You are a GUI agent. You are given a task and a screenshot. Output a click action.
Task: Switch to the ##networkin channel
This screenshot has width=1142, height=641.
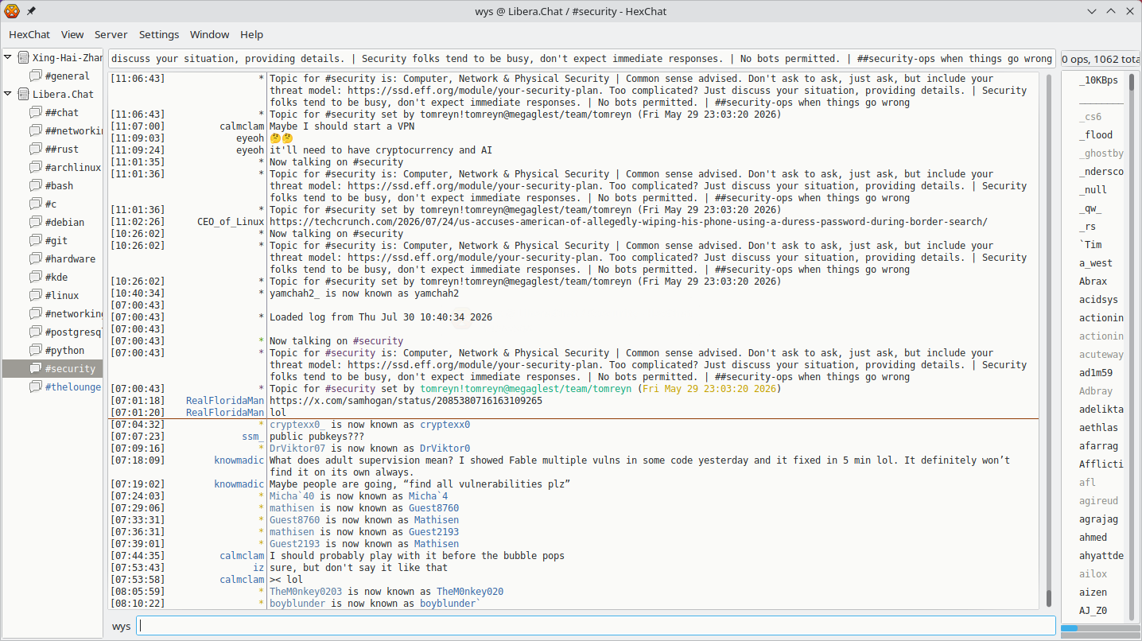[73, 131]
